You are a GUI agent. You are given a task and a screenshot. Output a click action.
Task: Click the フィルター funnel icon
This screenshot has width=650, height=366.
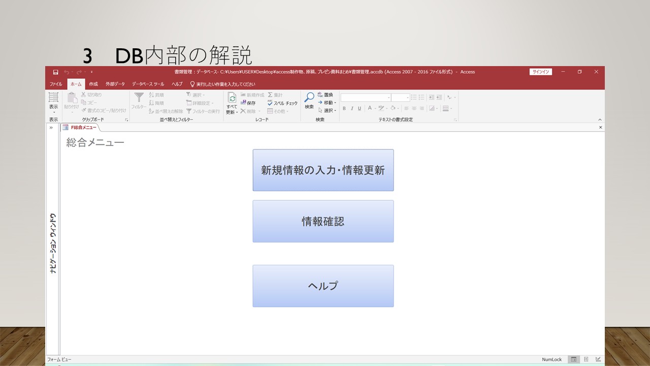(x=139, y=98)
